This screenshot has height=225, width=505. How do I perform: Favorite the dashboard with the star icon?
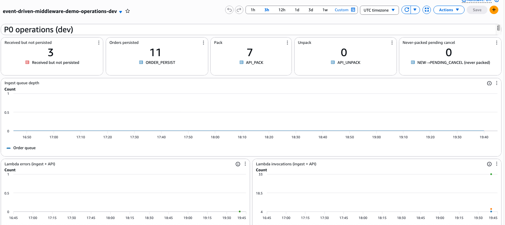[128, 11]
